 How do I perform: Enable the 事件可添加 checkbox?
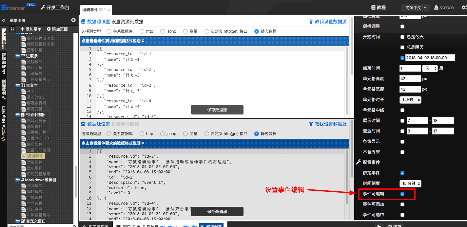pos(402,204)
